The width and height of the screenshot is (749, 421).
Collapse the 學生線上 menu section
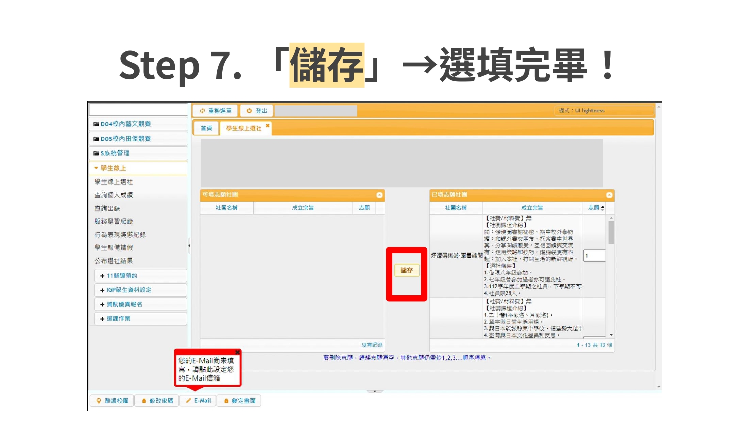tap(96, 168)
